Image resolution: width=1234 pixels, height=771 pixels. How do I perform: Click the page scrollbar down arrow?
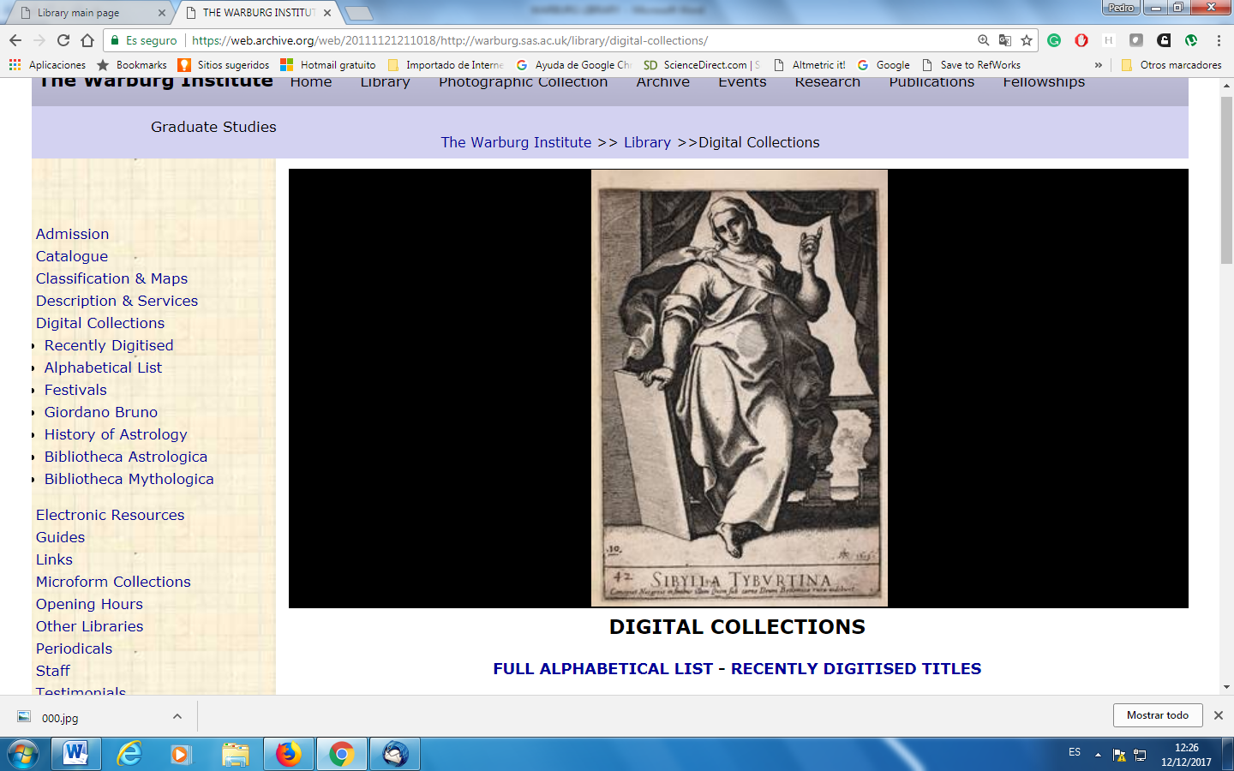pyautogui.click(x=1226, y=687)
